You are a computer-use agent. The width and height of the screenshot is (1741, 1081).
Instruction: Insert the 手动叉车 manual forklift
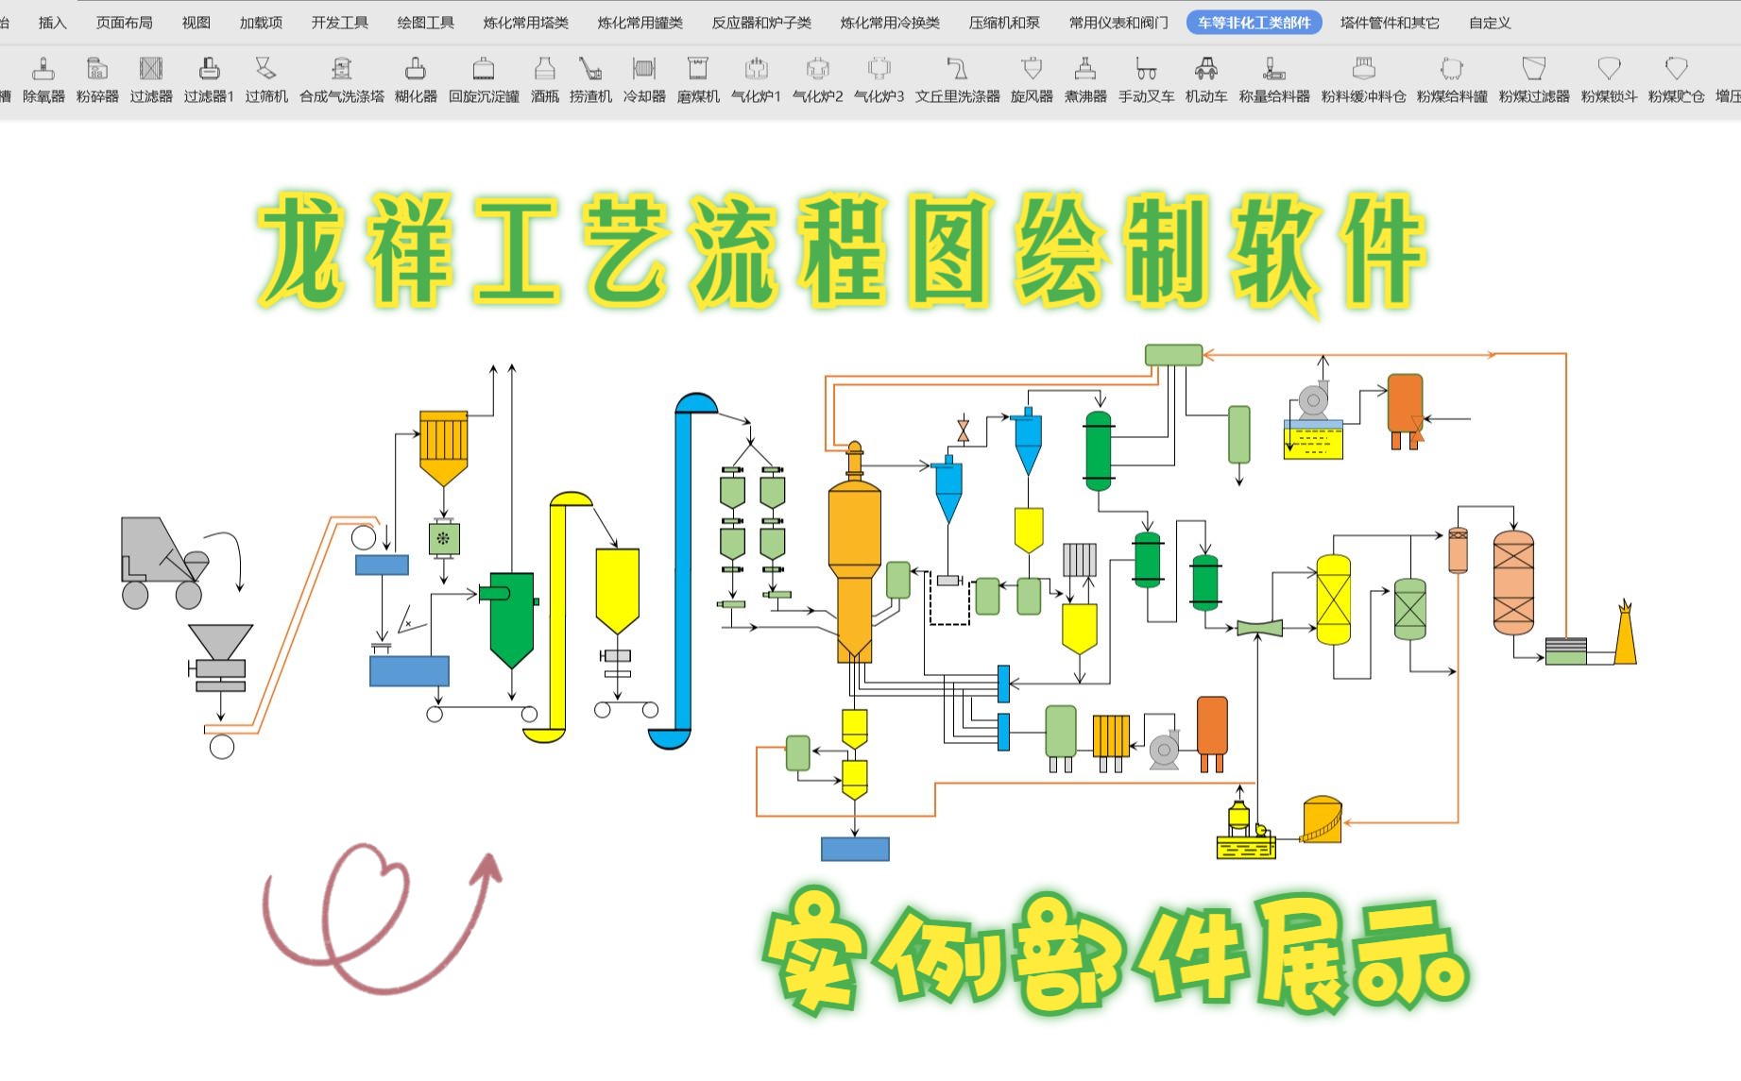1147,79
